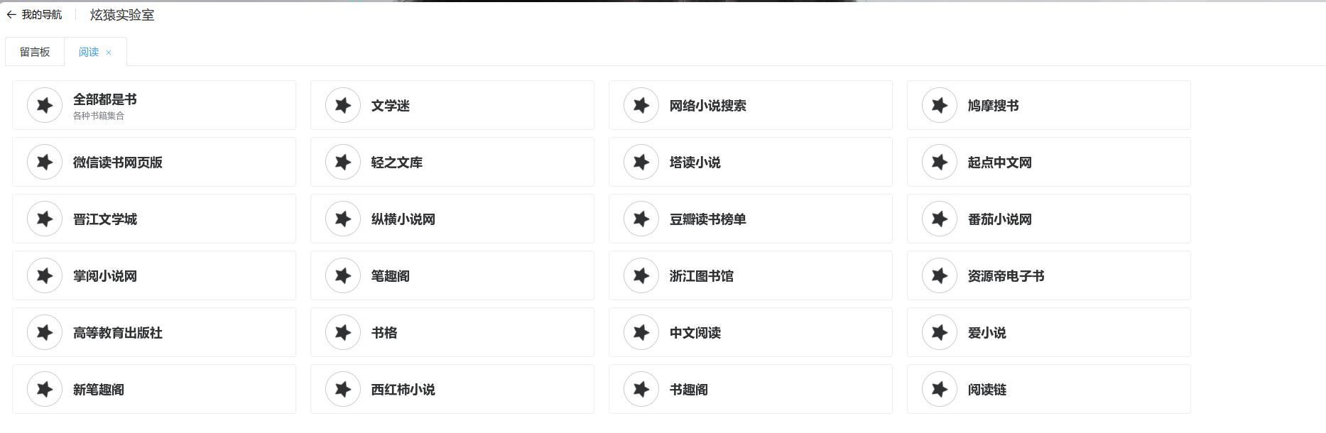Switch to the 留言板 tab

[x=35, y=53]
